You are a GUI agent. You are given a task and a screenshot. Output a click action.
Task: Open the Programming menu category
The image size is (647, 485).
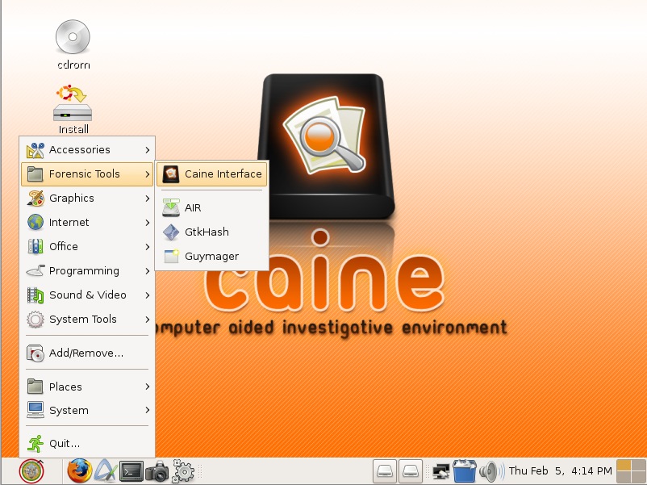[87, 271]
